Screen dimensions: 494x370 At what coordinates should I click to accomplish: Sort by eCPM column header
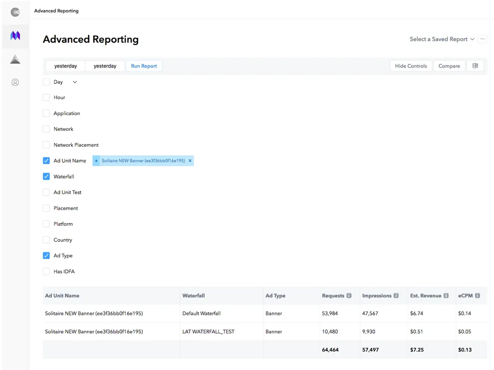click(465, 296)
